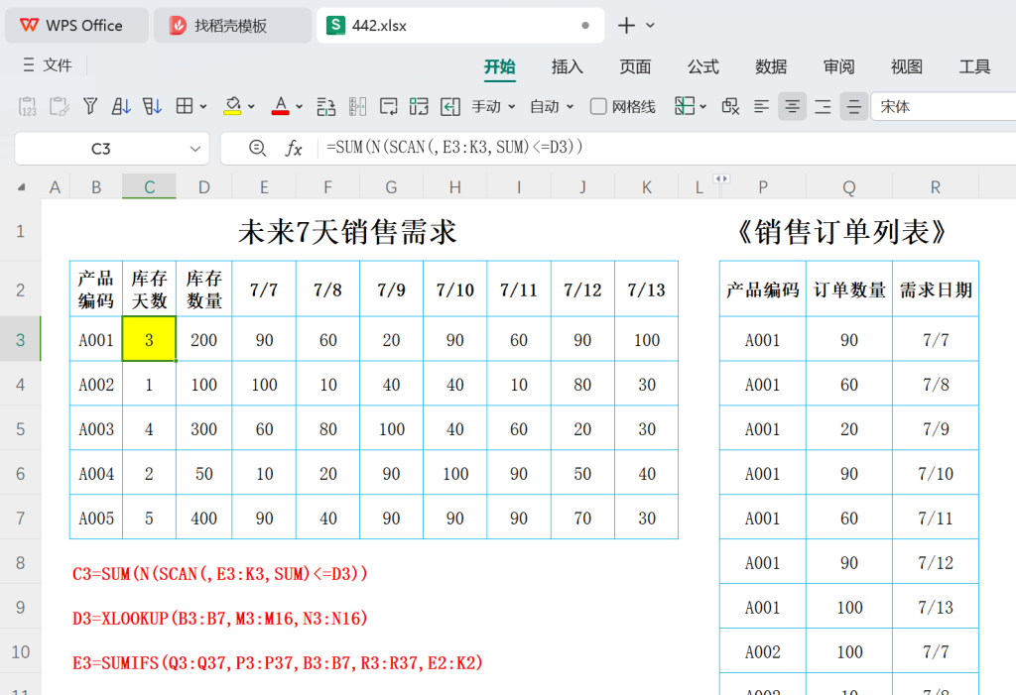Image resolution: width=1016 pixels, height=695 pixels.
Task: Open the new tab chevron dropdown
Action: click(x=650, y=25)
